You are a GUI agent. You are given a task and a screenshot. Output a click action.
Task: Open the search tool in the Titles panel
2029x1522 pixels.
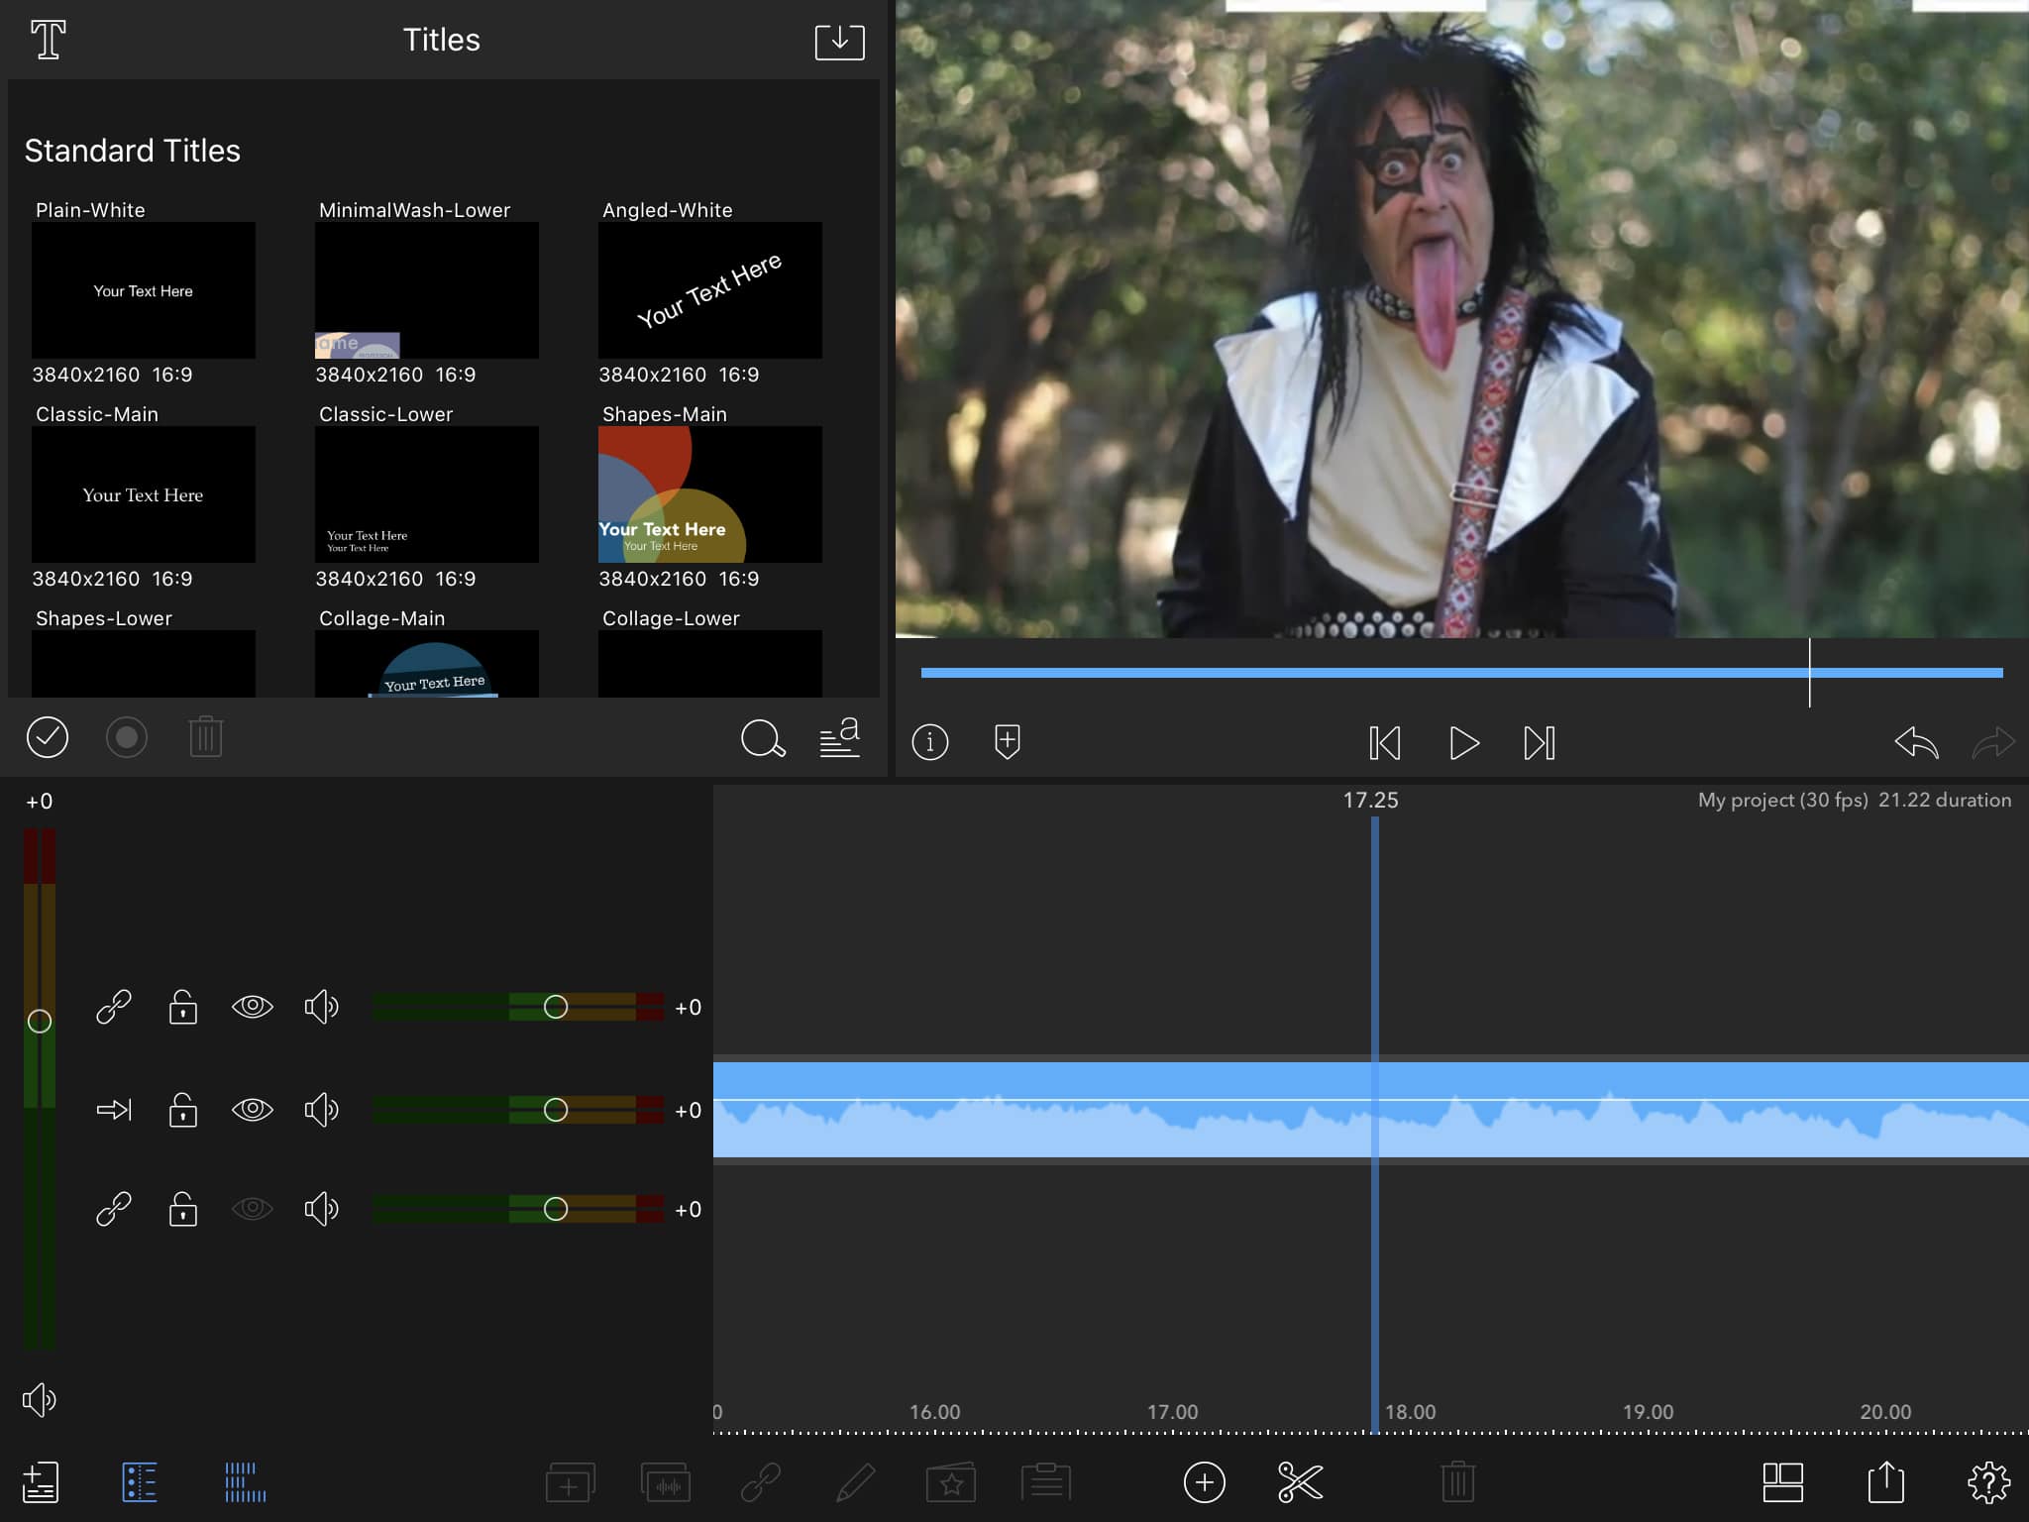pos(763,738)
